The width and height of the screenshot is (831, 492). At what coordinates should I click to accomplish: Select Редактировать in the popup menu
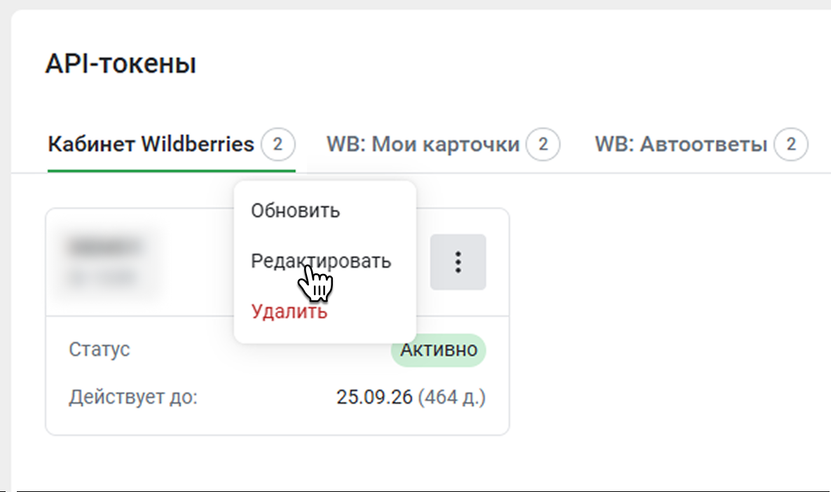point(321,261)
